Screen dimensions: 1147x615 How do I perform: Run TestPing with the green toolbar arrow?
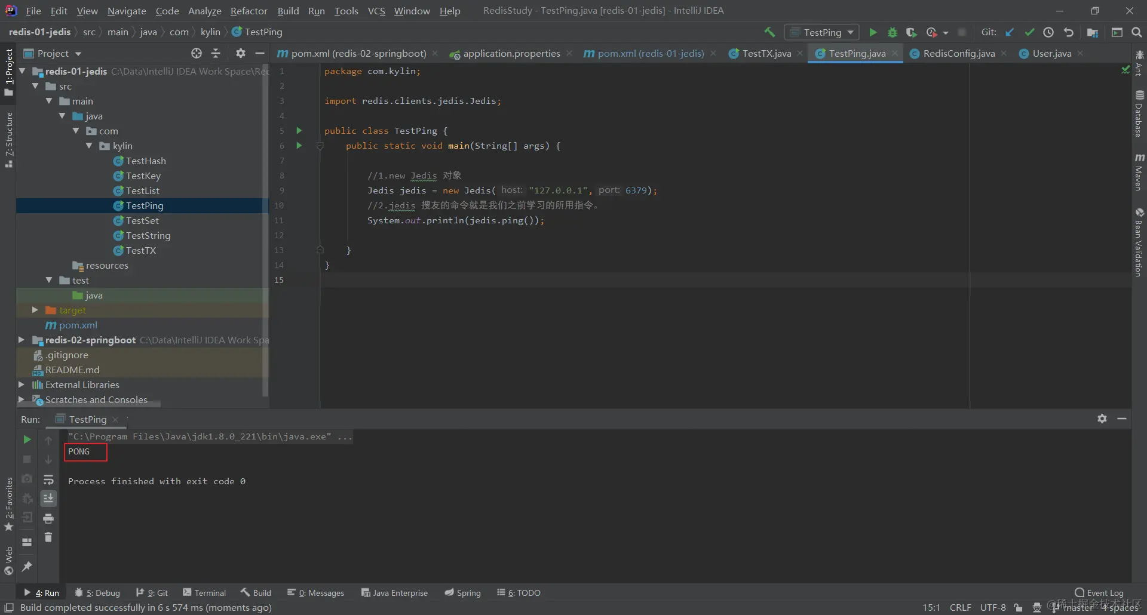(x=873, y=32)
